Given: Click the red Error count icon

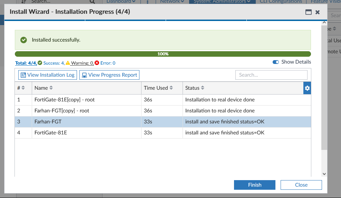Looking at the screenshot, I should tap(97, 63).
